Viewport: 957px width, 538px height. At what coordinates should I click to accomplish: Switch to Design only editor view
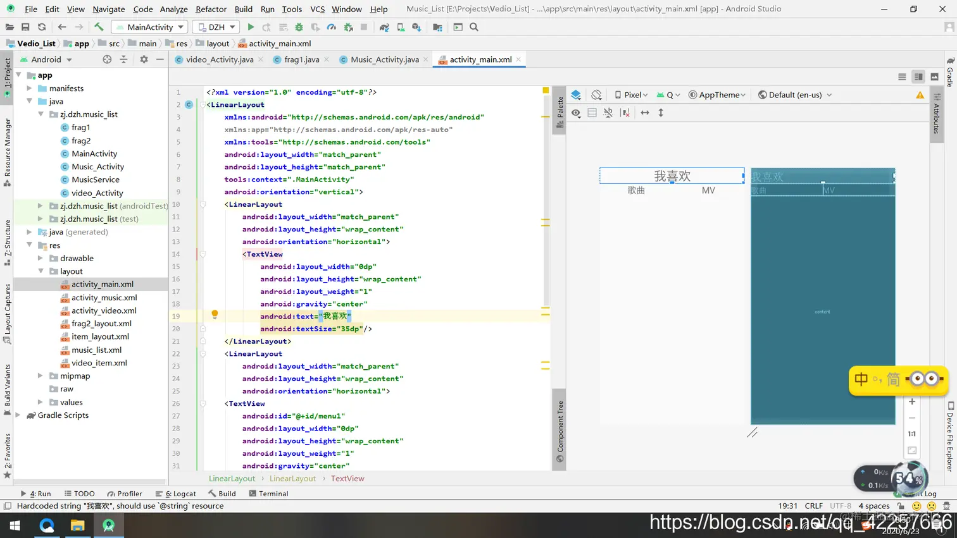click(x=934, y=76)
